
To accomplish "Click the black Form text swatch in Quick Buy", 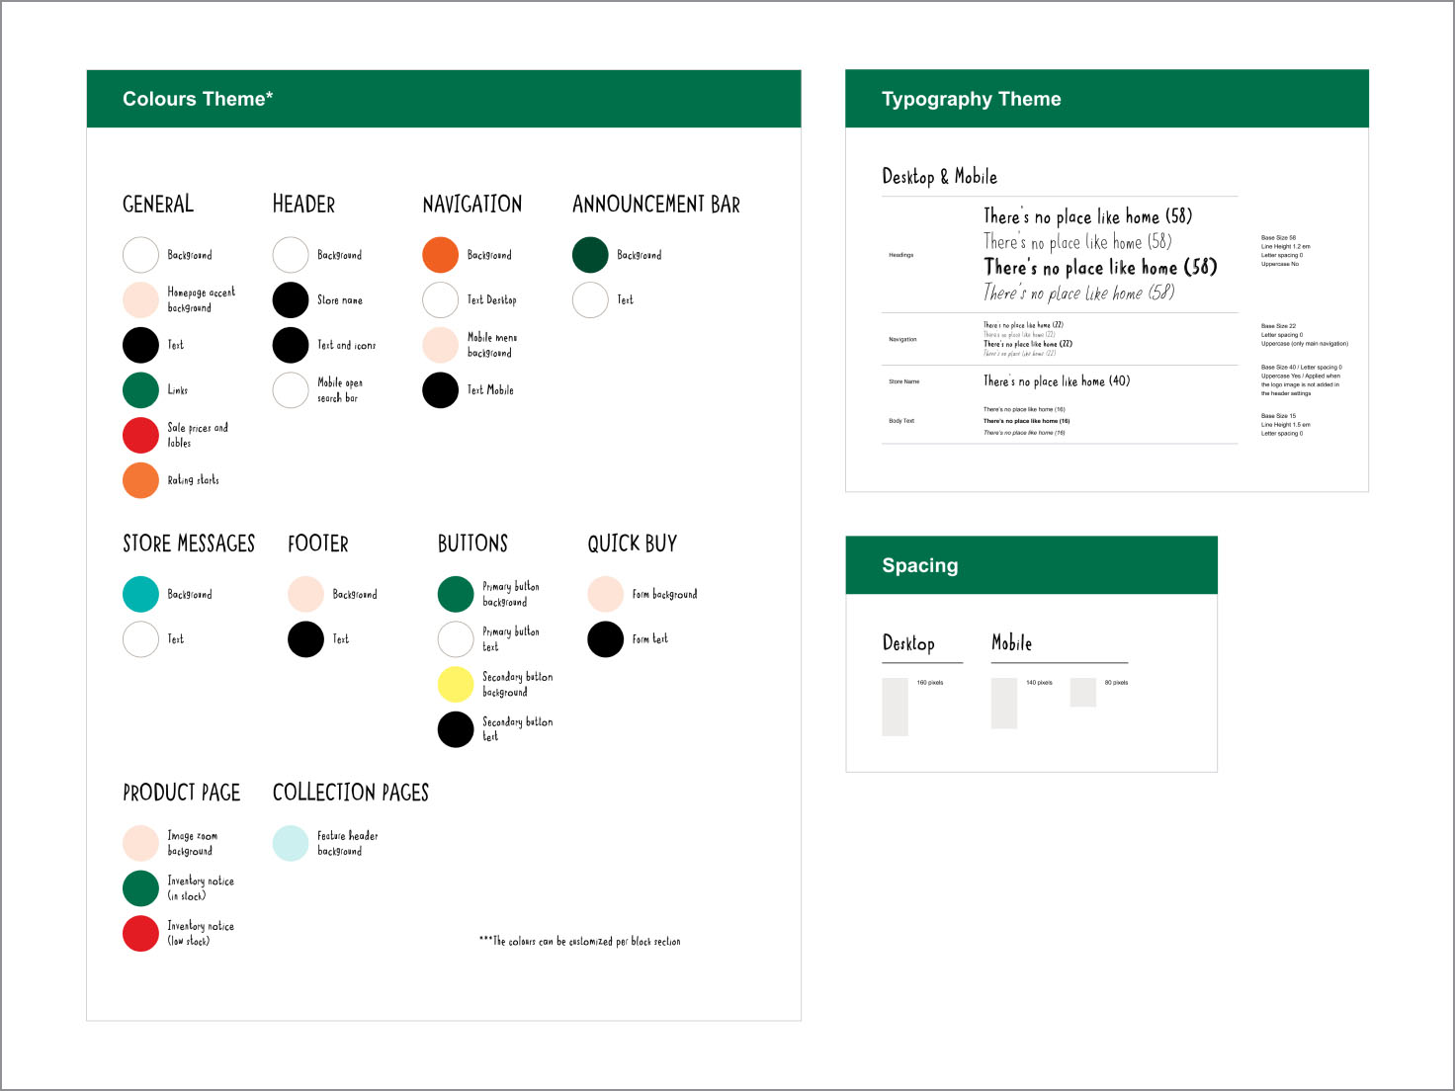I will click(x=605, y=639).
